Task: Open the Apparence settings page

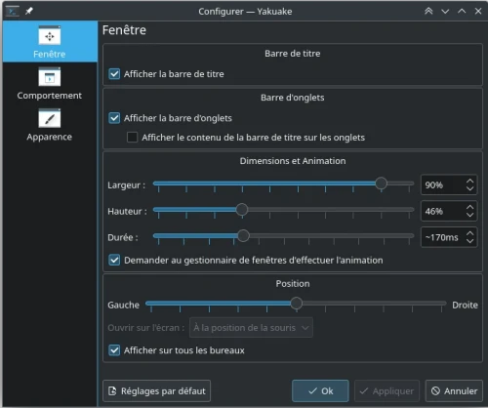Action: (50, 125)
